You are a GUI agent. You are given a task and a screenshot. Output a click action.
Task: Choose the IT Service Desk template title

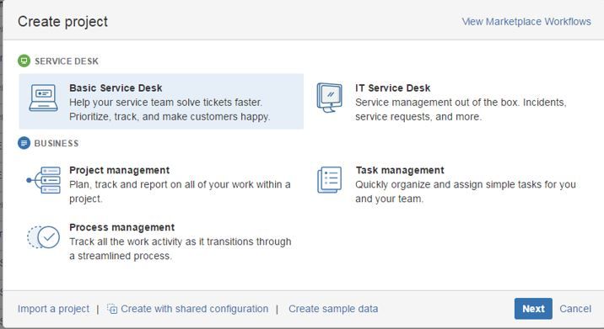pyautogui.click(x=392, y=88)
